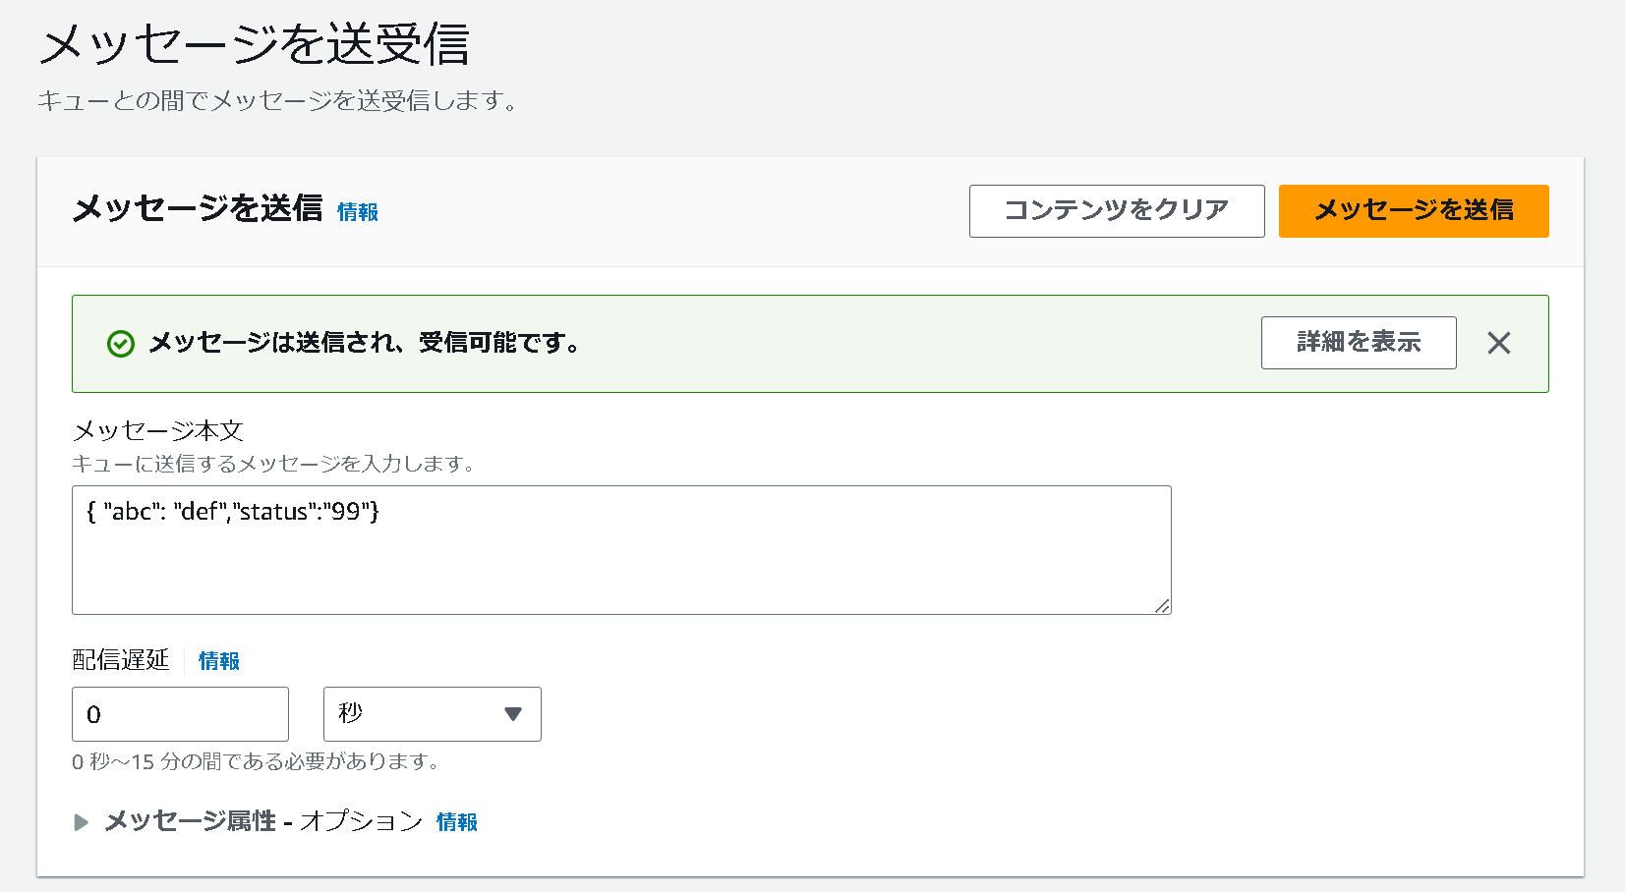Click the textarea resize grip icon
The height and width of the screenshot is (892, 1625).
[x=1162, y=606]
